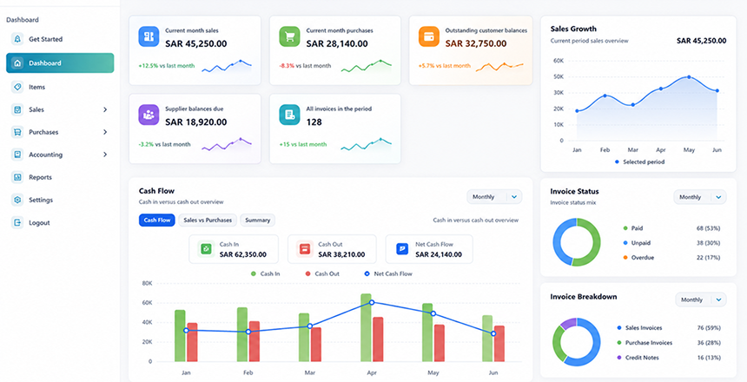Toggle Unpaid legend in Invoice Status

coord(637,243)
